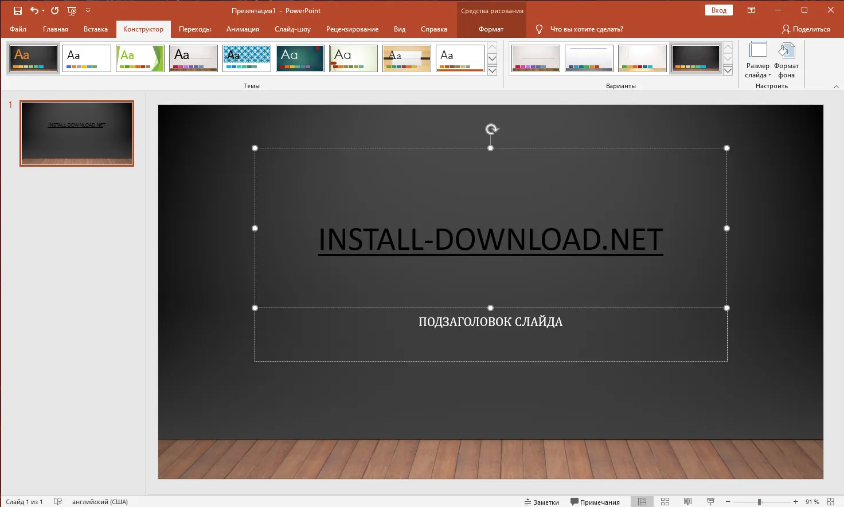Image resolution: width=844 pixels, height=507 pixels.
Task: Open the Размер слайда dropdown
Action: pos(758,60)
